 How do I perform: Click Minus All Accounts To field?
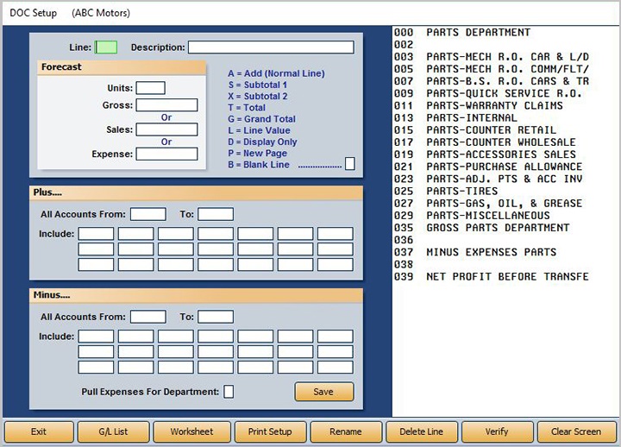(216, 317)
